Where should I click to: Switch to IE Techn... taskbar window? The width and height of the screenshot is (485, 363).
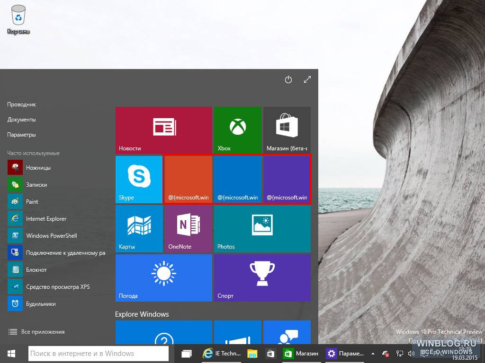point(222,354)
